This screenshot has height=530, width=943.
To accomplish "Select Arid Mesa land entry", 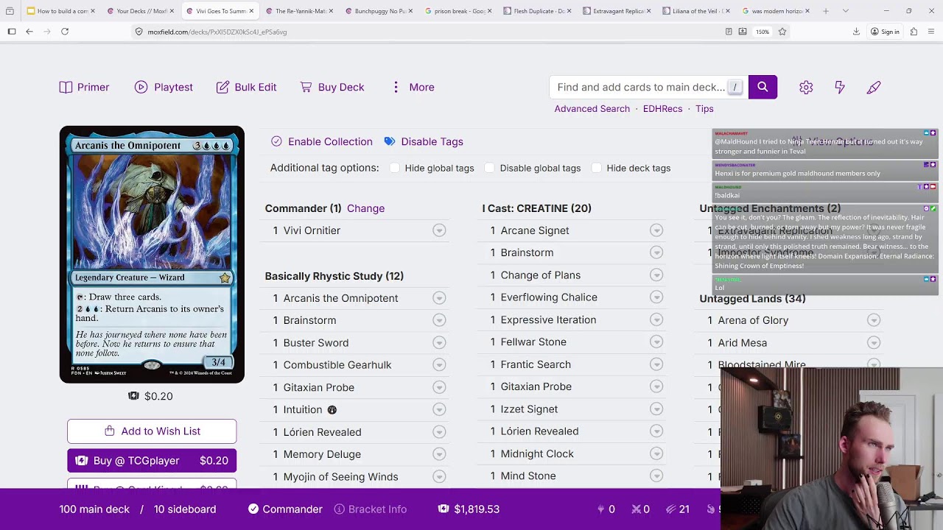I will (x=743, y=343).
